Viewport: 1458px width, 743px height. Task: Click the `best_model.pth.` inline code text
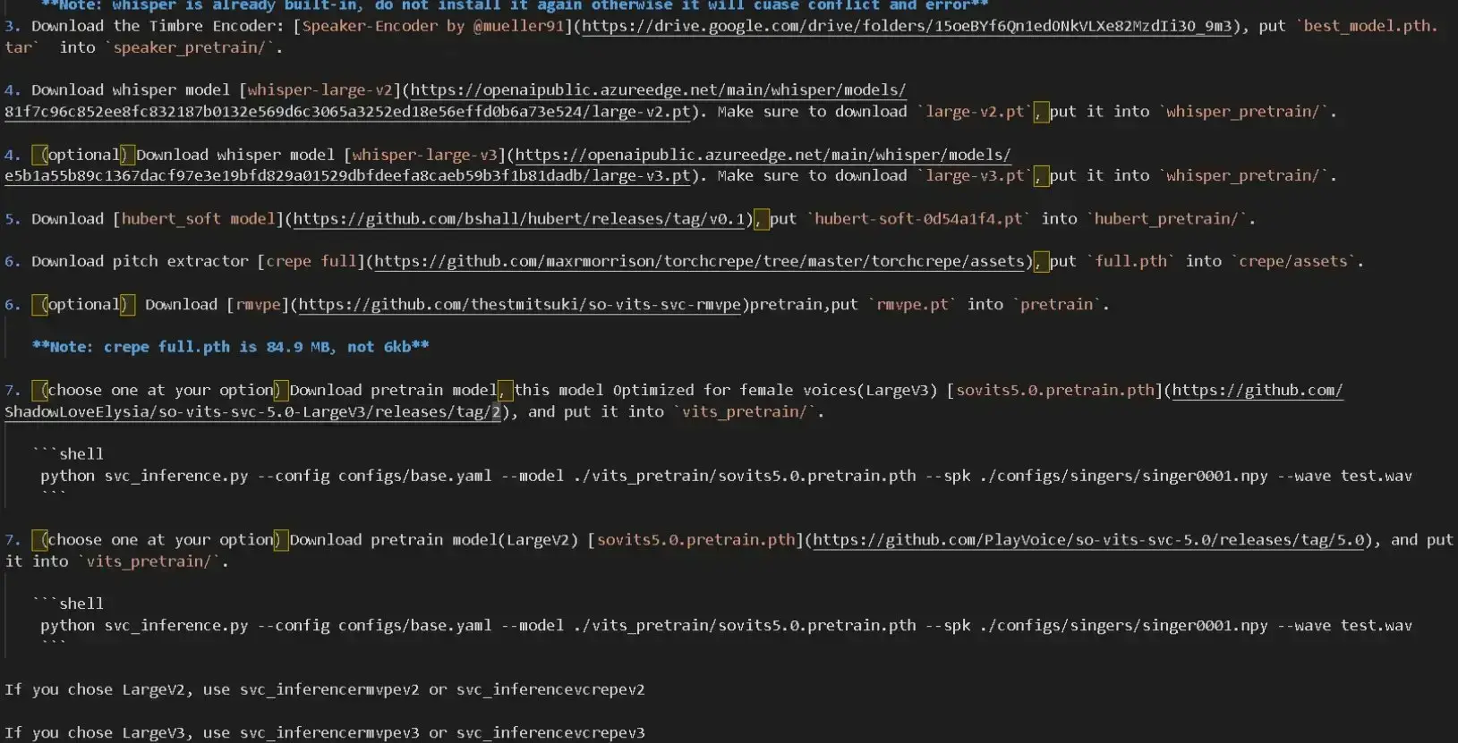click(1367, 26)
